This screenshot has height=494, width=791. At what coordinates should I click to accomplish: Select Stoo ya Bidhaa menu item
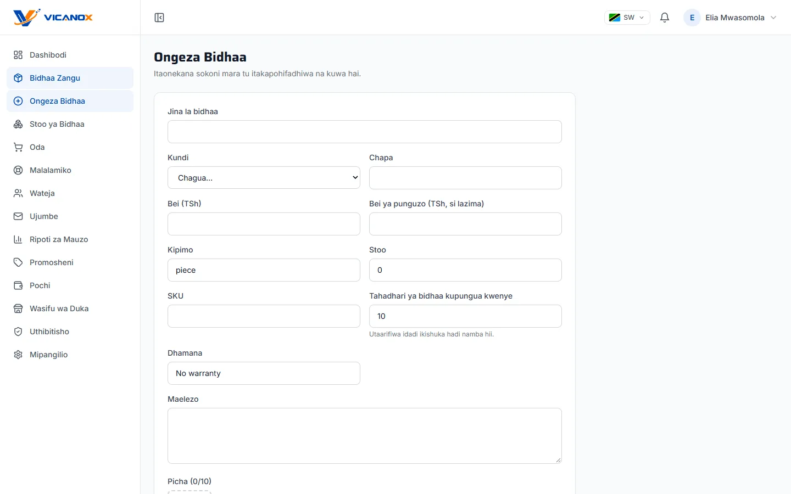(70, 124)
